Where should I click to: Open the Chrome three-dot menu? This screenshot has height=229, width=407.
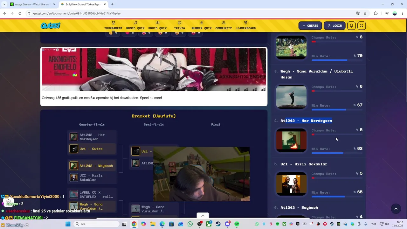[x=402, y=13]
